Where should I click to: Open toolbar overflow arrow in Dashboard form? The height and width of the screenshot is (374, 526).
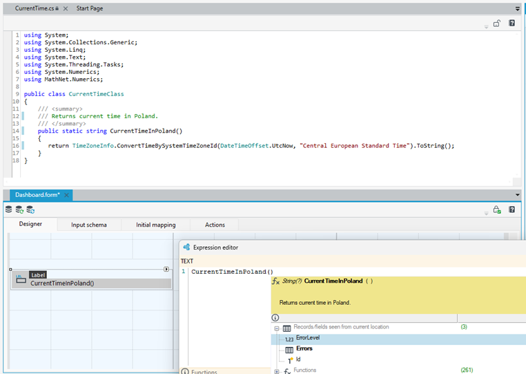[486, 214]
